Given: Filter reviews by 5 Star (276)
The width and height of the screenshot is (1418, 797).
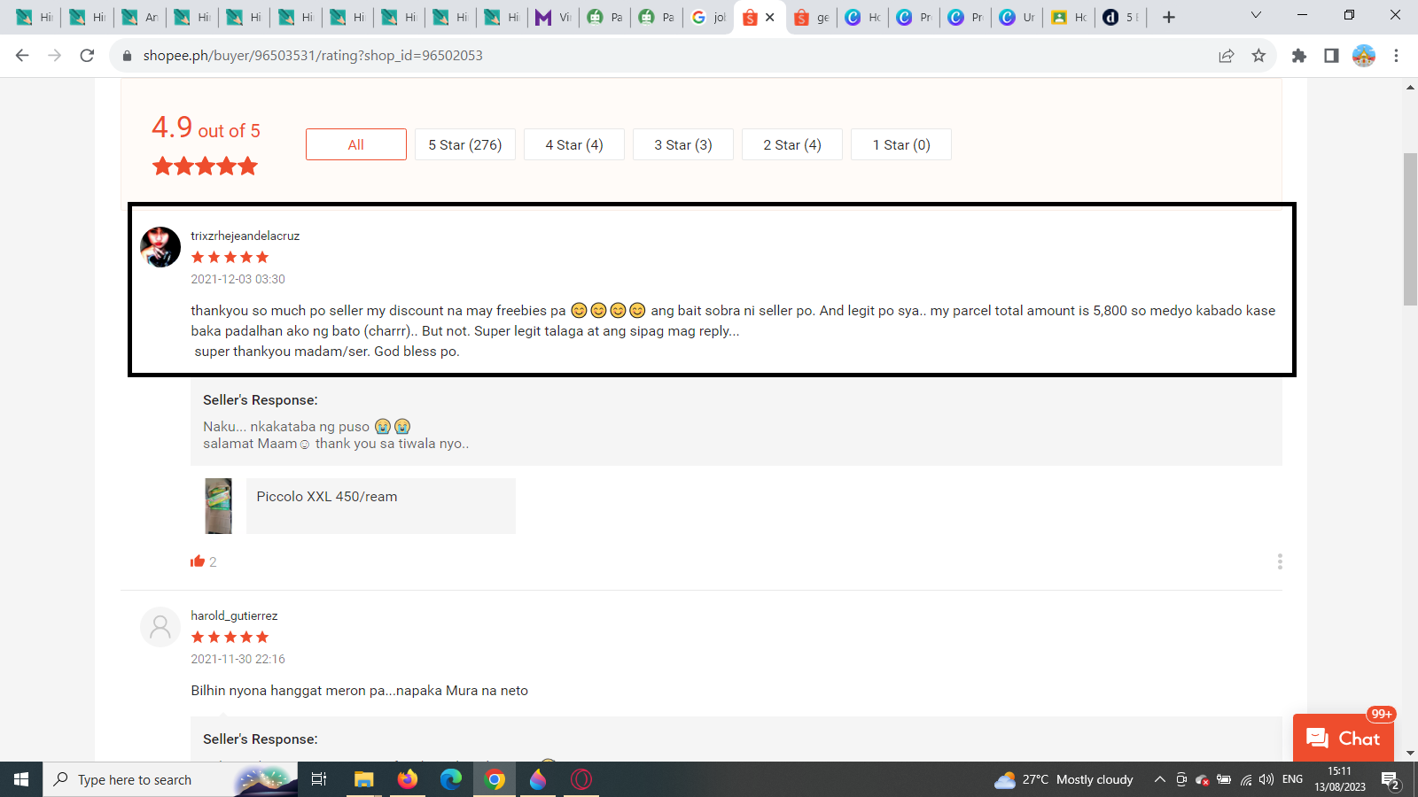Looking at the screenshot, I should pos(465,144).
